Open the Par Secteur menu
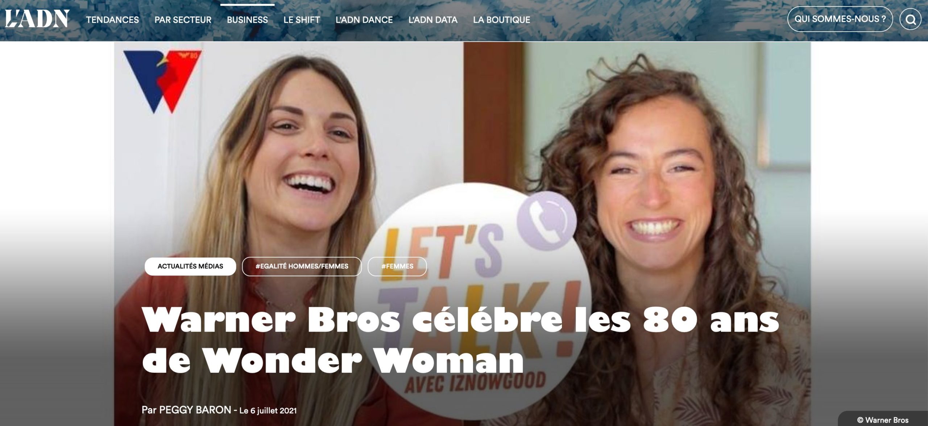The height and width of the screenshot is (426, 928). coord(183,20)
